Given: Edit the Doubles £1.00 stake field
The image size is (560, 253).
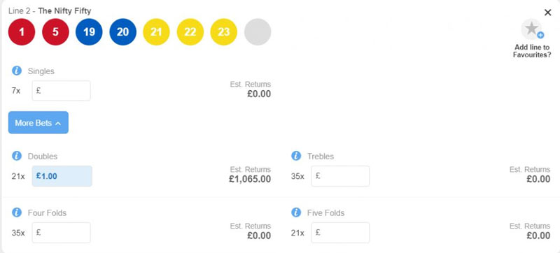Looking at the screenshot, I should 62,176.
